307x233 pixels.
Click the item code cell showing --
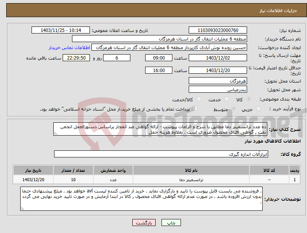[x=269, y=180]
